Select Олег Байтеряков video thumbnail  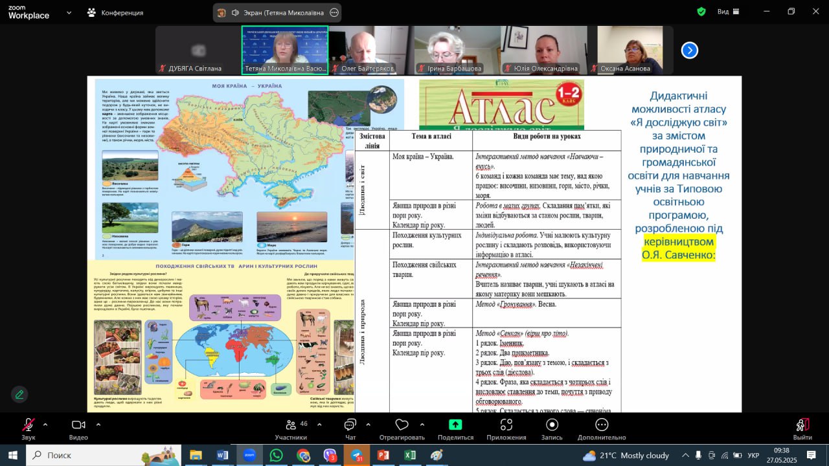pyautogui.click(x=370, y=50)
